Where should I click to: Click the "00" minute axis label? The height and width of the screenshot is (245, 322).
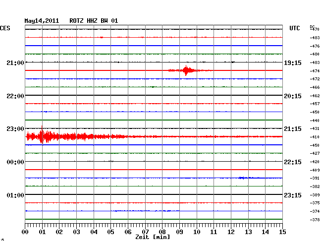25,232
